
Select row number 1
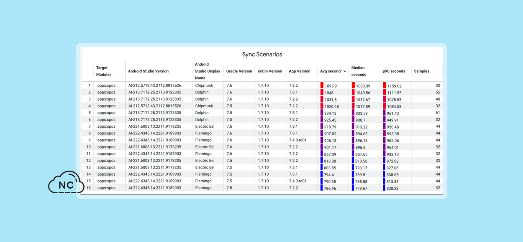(x=90, y=85)
